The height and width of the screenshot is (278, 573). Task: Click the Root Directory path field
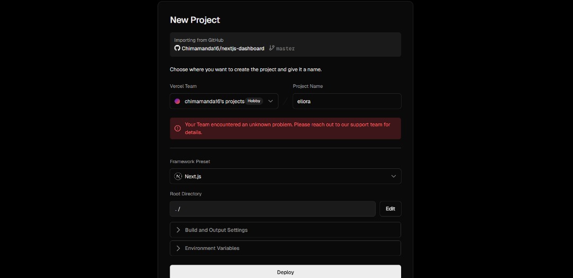coord(273,209)
